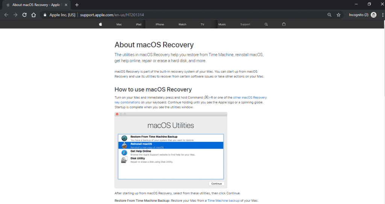The image size is (385, 204).
Task: Open the Music navigation item
Action: pyautogui.click(x=222, y=24)
